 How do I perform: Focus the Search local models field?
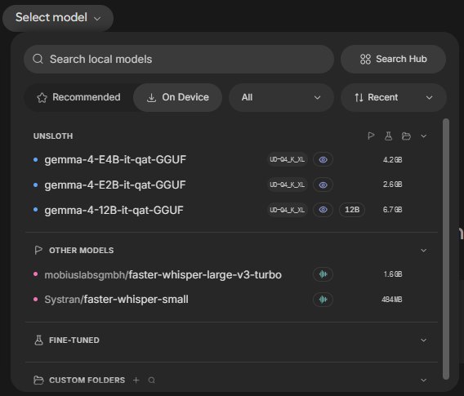(179, 59)
